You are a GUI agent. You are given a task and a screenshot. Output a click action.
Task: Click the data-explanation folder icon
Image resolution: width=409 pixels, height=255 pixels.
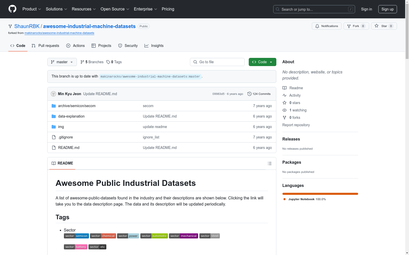tap(54, 116)
